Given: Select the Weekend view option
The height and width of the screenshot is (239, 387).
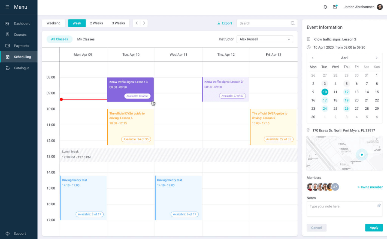Looking at the screenshot, I should pyautogui.click(x=53, y=23).
